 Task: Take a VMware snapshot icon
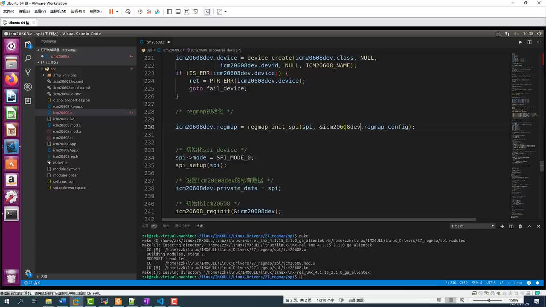(140, 12)
